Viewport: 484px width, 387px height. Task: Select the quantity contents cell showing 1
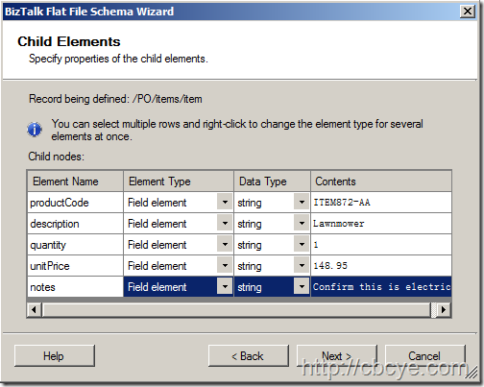[381, 245]
